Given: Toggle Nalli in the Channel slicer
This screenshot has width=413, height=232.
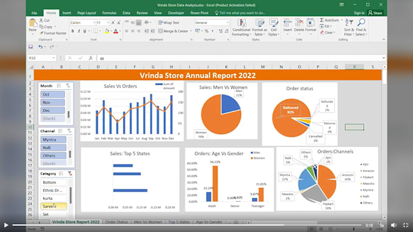Looking at the screenshot, I should (x=53, y=148).
